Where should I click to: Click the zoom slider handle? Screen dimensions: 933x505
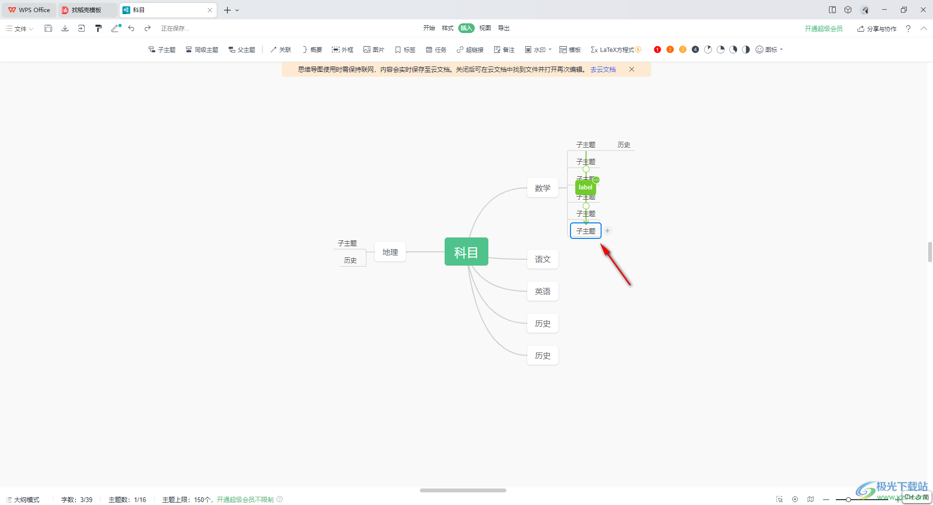(848, 499)
